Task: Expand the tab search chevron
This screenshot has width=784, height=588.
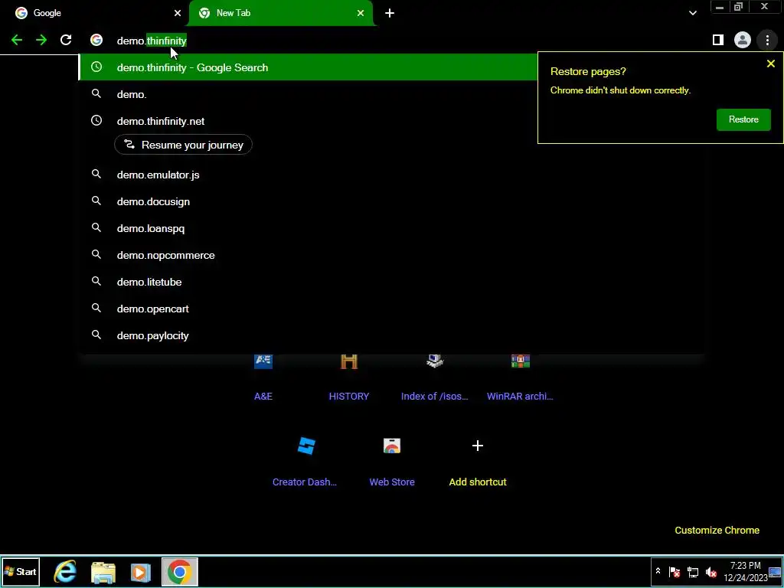Action: pos(692,13)
